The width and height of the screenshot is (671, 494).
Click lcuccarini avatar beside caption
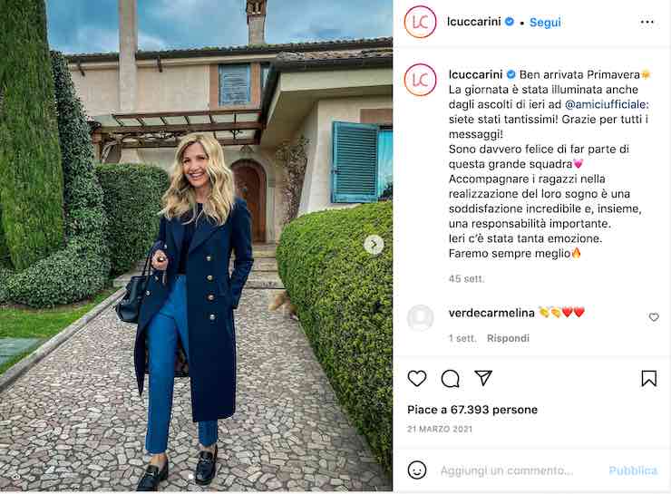(420, 80)
